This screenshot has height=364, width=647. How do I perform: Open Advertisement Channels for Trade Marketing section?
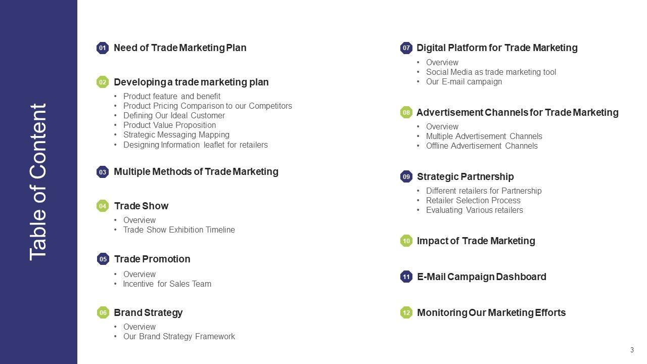point(517,112)
